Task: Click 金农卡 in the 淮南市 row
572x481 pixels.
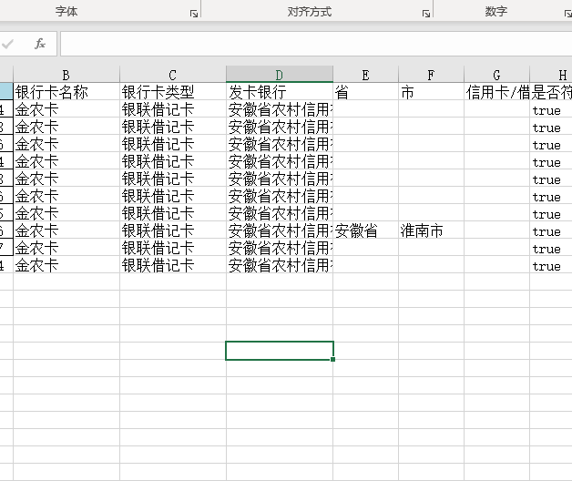Action: tap(66, 230)
